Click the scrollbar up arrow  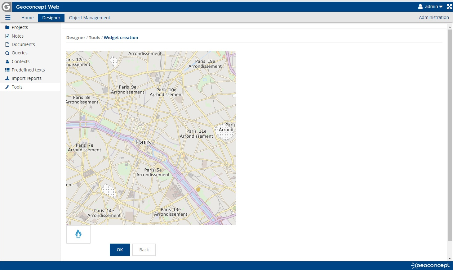[x=450, y=27]
